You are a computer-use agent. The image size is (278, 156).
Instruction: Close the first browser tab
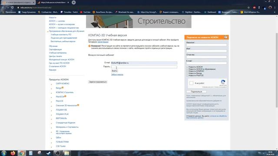[x=33, y=3]
